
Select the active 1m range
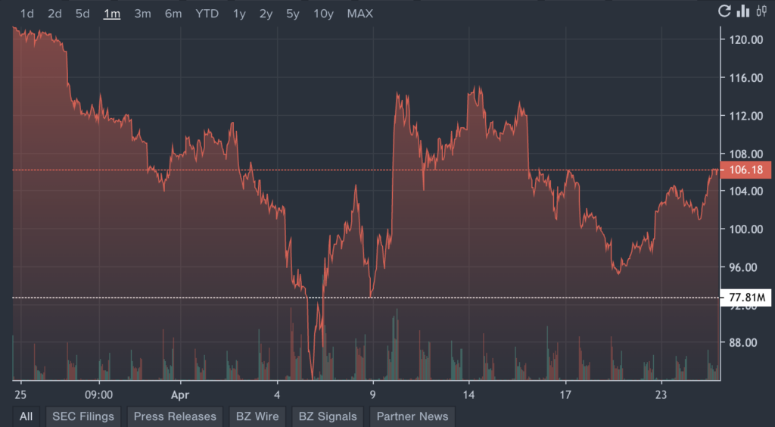point(112,14)
